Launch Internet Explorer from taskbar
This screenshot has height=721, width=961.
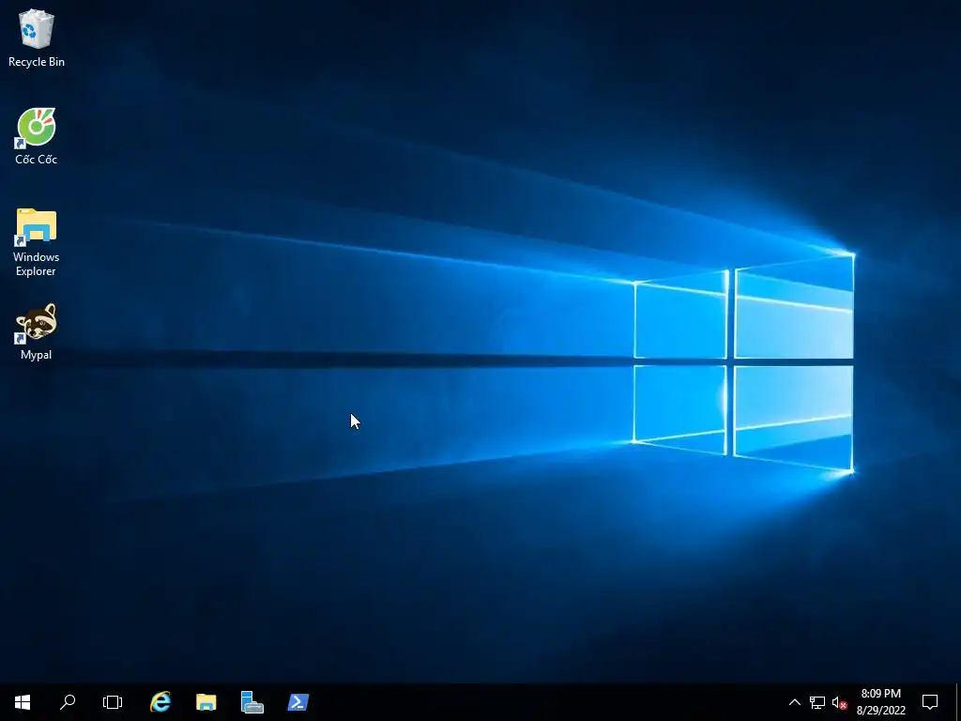pyautogui.click(x=160, y=702)
